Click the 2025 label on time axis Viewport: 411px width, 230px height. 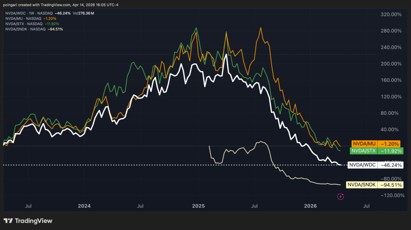[198, 206]
